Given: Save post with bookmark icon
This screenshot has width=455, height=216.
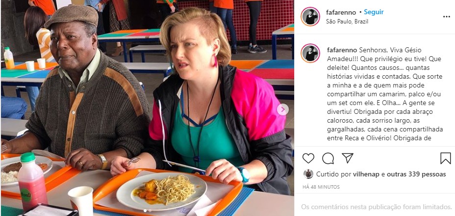Looking at the screenshot, I should coord(445,158).
